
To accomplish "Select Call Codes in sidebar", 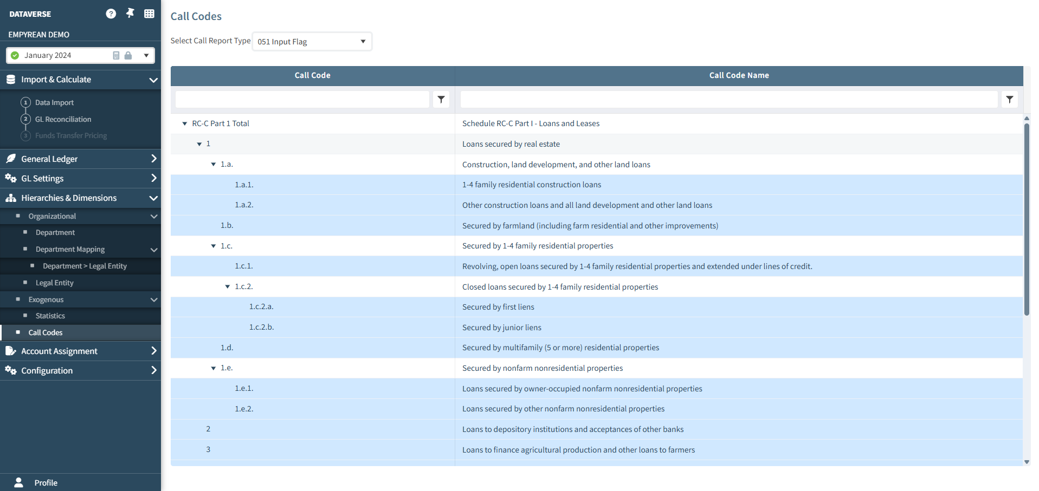I will click(46, 332).
